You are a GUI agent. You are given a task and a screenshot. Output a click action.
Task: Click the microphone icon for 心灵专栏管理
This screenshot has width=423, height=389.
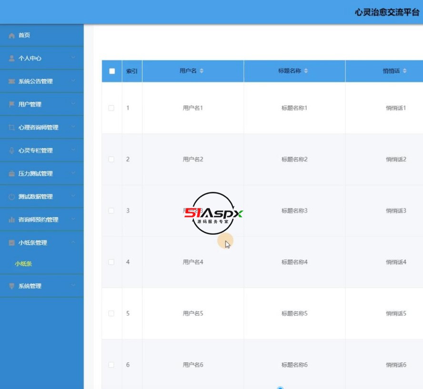(x=12, y=150)
